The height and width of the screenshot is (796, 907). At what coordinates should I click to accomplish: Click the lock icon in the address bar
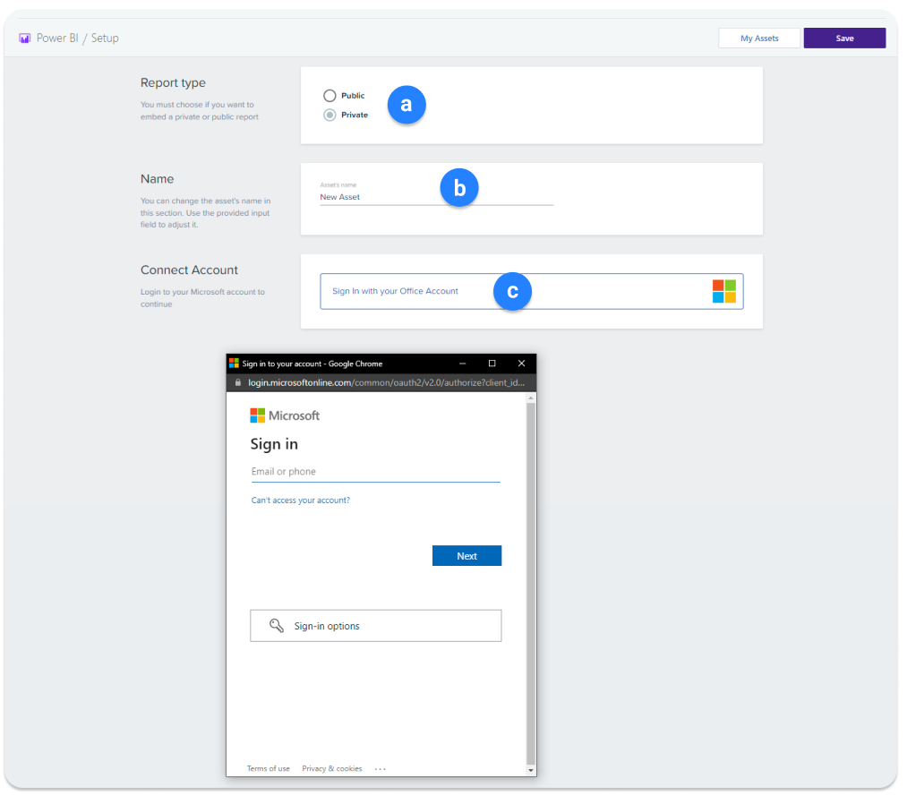[x=238, y=382]
